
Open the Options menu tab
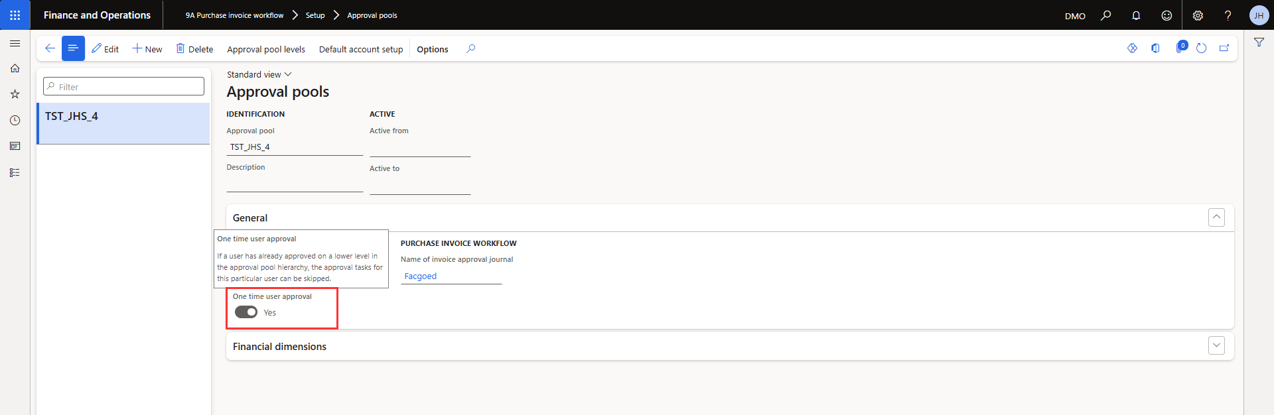tap(432, 49)
